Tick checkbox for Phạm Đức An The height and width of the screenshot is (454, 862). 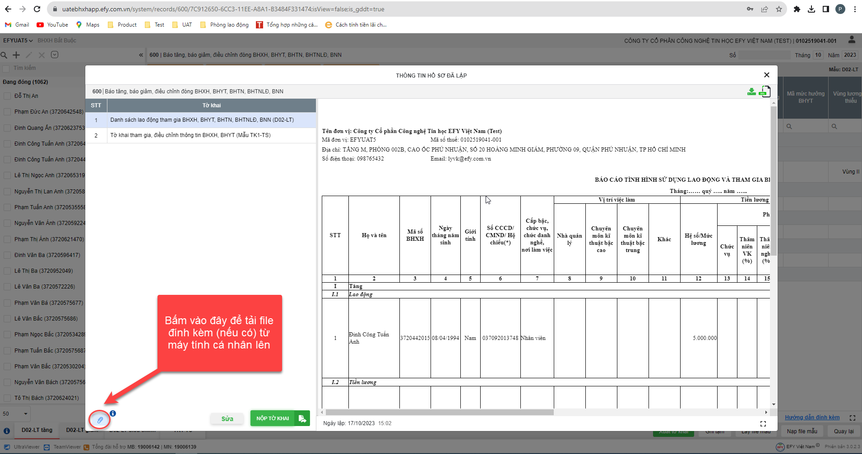click(x=7, y=112)
